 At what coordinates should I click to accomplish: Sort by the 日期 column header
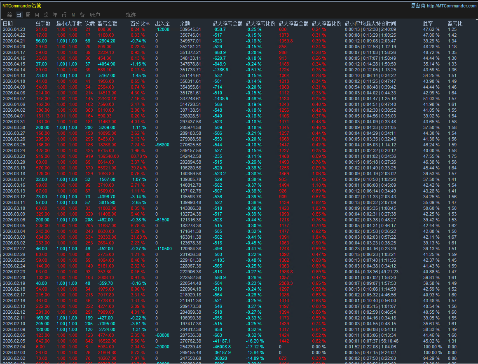tap(8, 23)
